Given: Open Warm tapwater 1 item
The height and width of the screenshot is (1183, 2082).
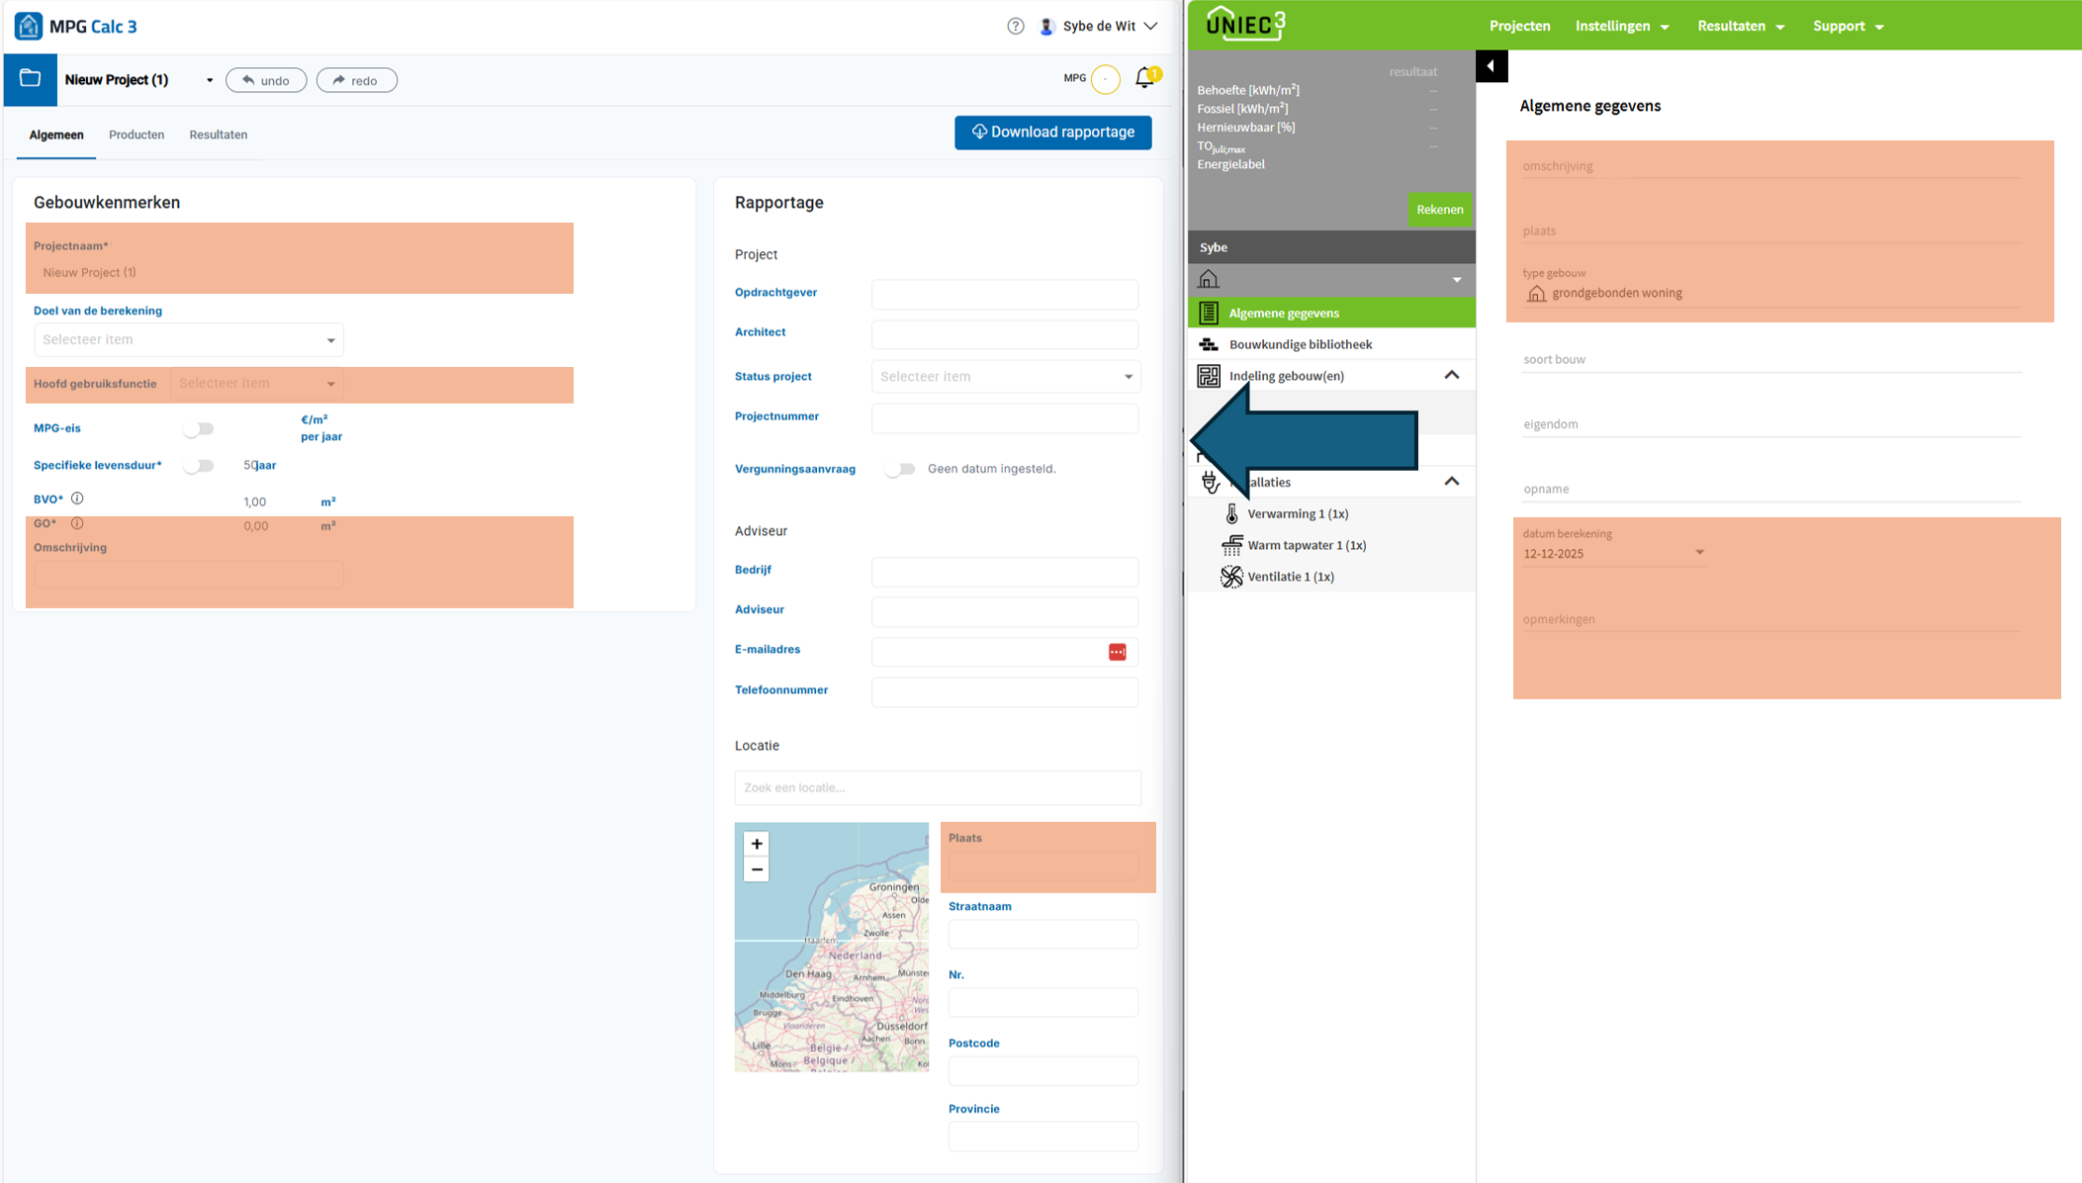Looking at the screenshot, I should click(1306, 545).
